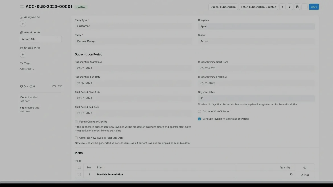This screenshot has width=333, height=187.
Task: Open the three-dots more options menu
Action: pos(304,7)
